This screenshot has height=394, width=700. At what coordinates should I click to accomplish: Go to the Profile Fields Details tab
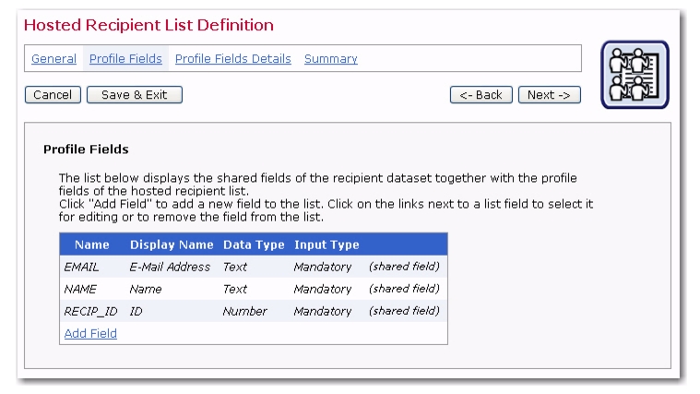point(233,58)
